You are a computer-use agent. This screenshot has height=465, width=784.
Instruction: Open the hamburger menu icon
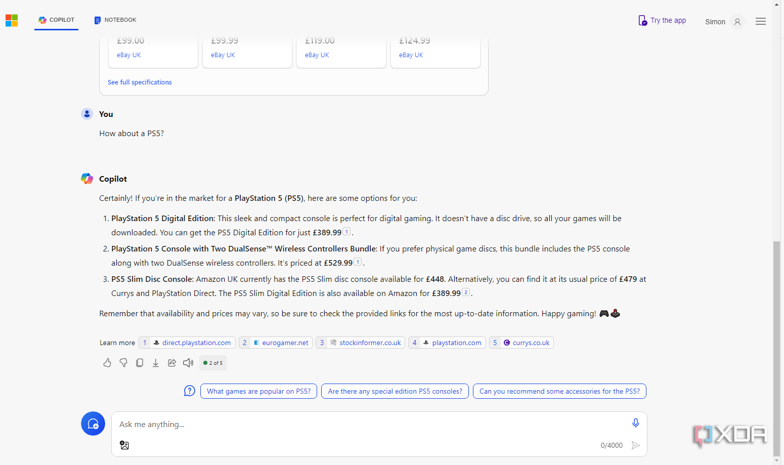pos(760,21)
